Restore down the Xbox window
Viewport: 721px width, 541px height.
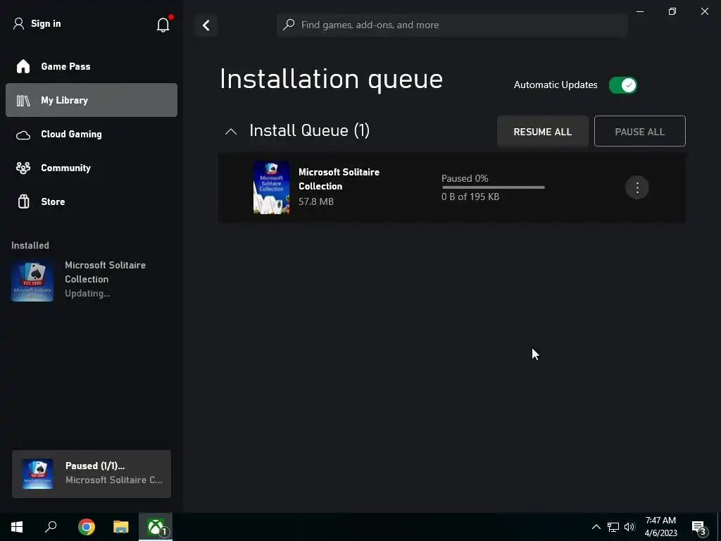(672, 11)
